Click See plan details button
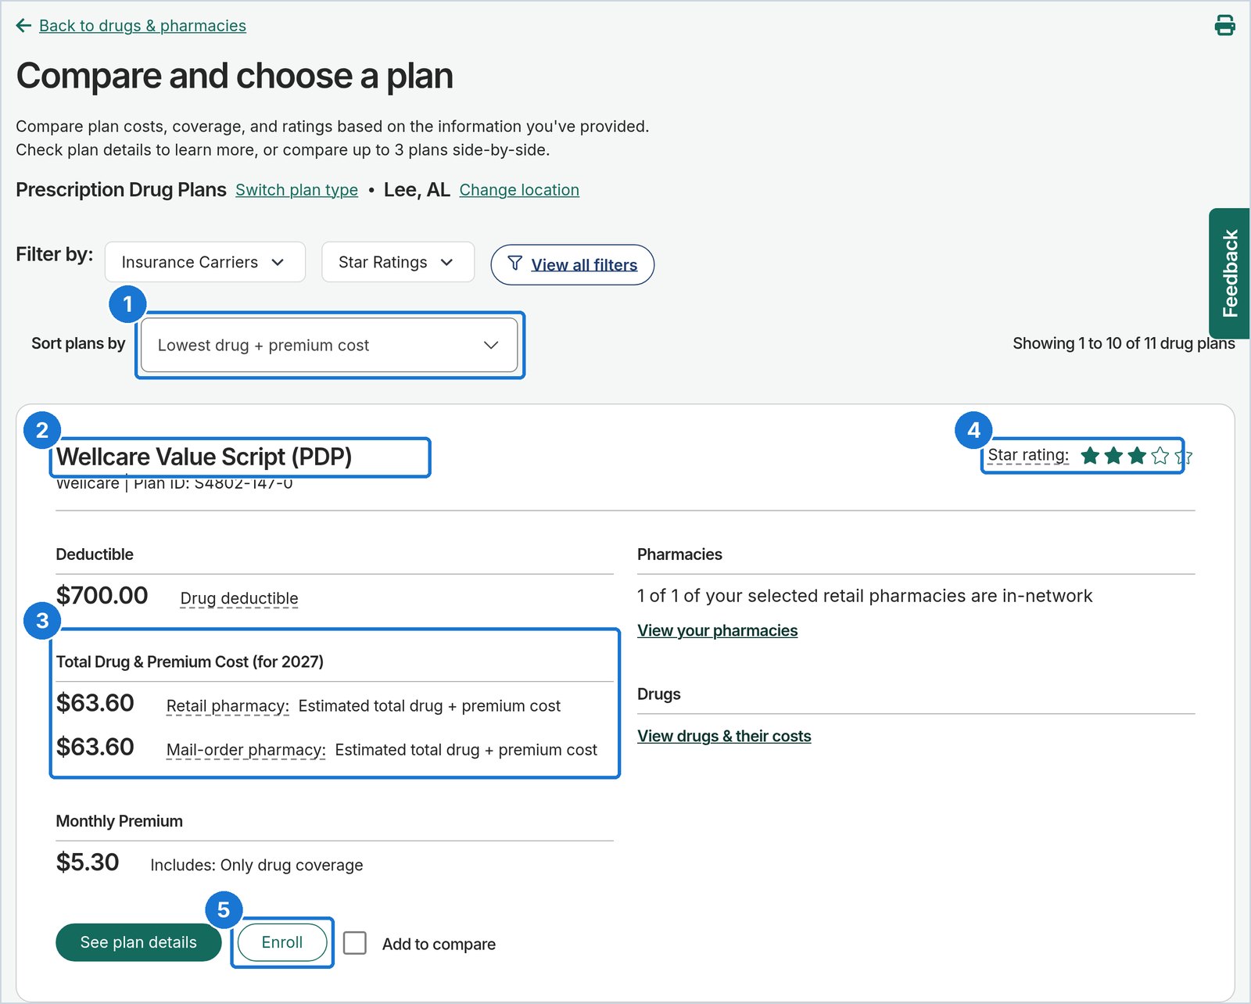 (138, 942)
